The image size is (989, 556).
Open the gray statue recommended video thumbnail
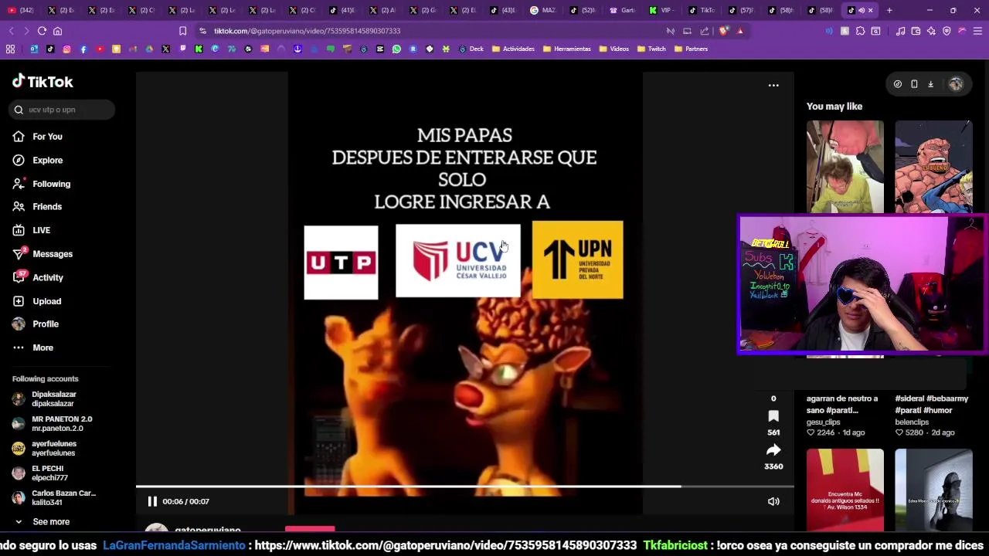point(933,490)
